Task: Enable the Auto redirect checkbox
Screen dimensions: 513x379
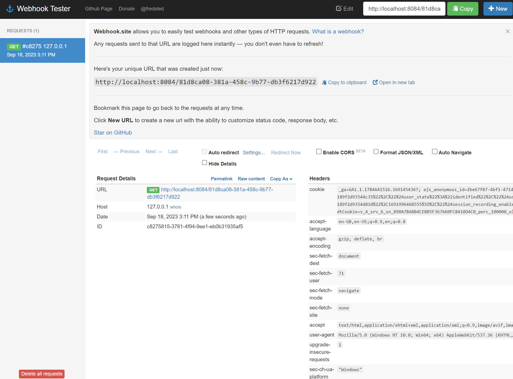Action: point(204,151)
